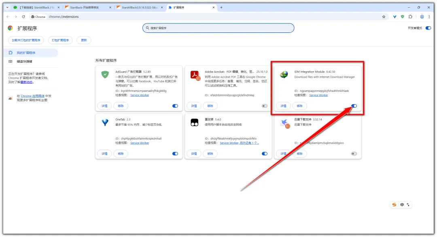Screen dimensions: 437x237
Task: Open the Tampermonkey Service Worker, 另外还有 link
Action: click(x=240, y=143)
